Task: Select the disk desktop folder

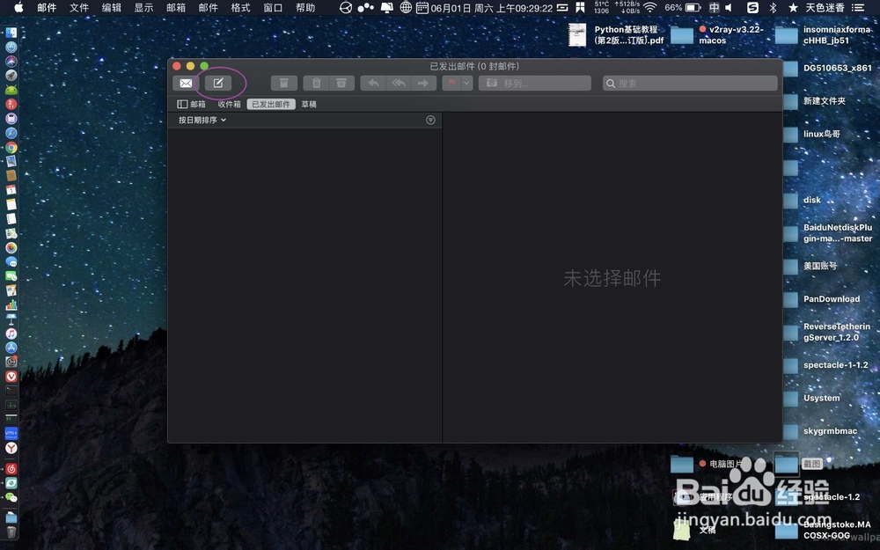Action: click(x=802, y=201)
